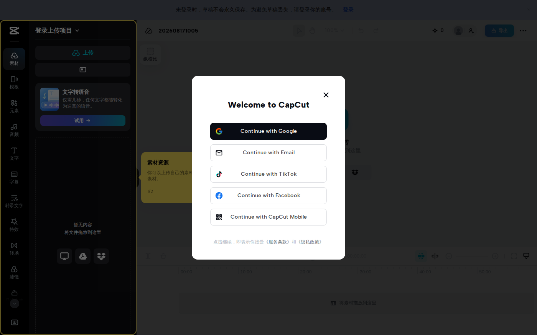This screenshot has width=537, height=335.
Task: Click the CapCut logo icon
Action: tap(14, 31)
